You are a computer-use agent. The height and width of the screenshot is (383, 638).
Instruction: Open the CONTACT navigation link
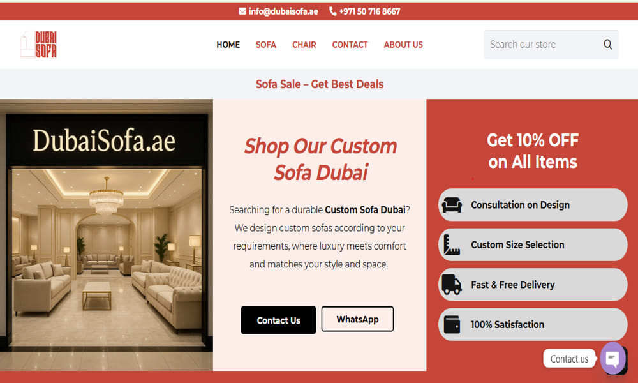coord(350,45)
